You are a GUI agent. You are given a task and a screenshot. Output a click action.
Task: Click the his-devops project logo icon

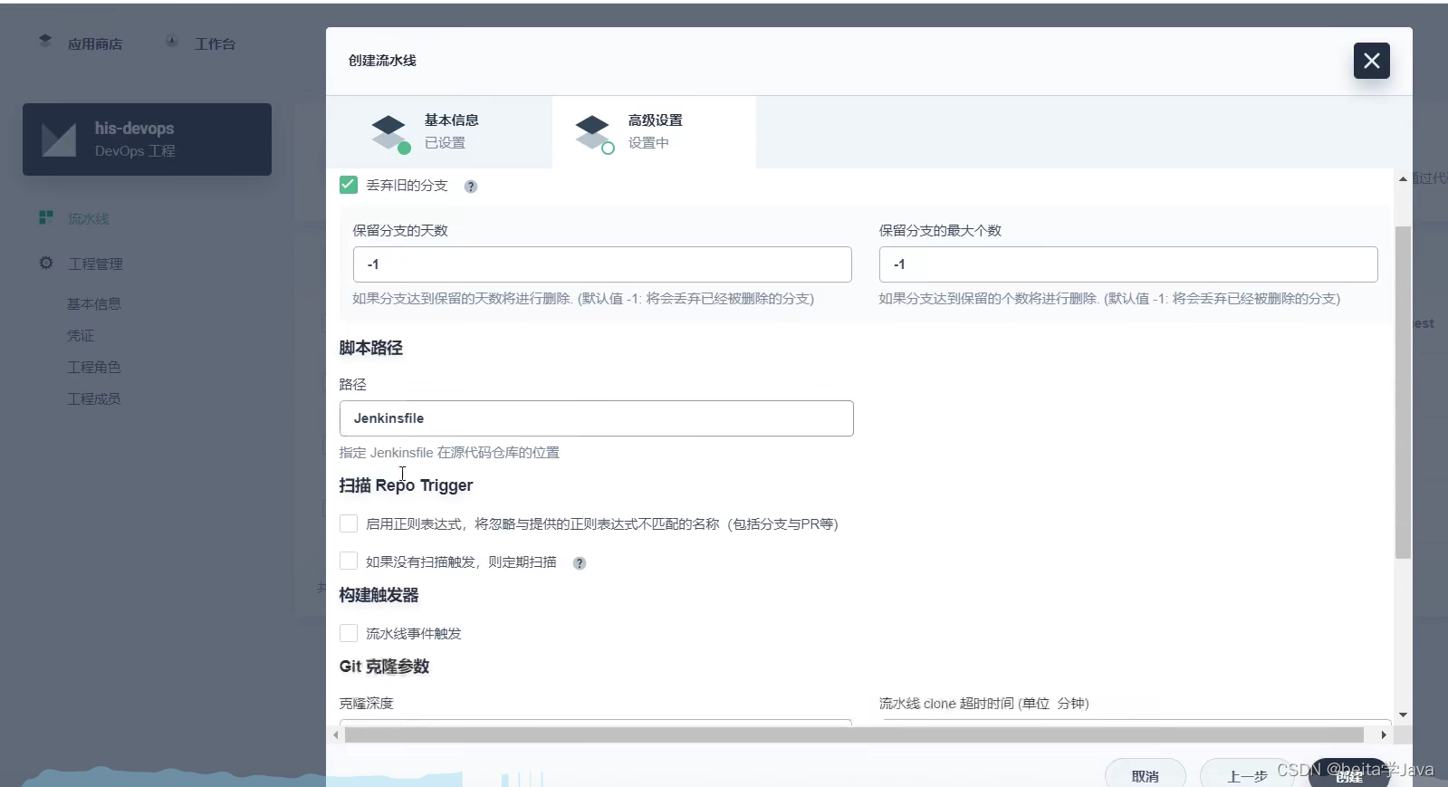coord(59,139)
